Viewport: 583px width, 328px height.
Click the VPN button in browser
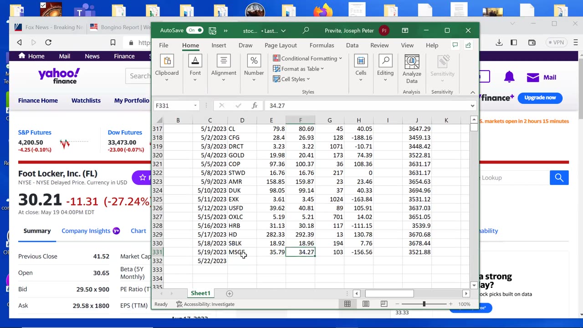pos(556,42)
